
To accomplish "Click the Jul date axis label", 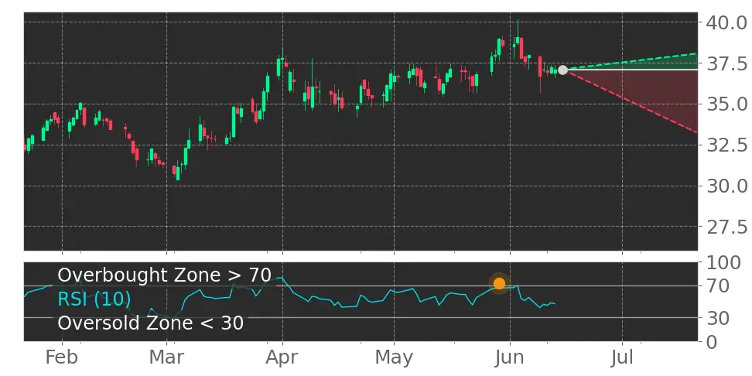I will (x=623, y=357).
